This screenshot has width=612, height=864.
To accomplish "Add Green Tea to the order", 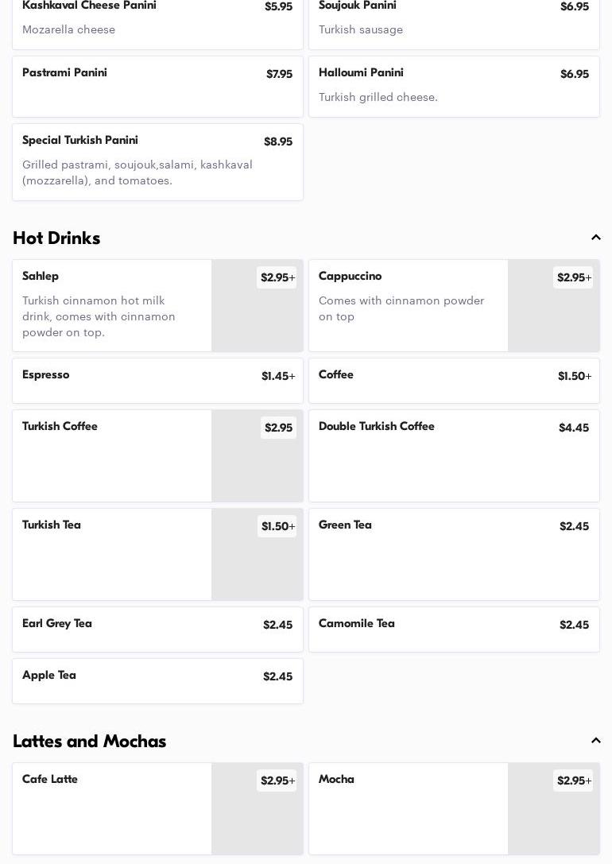I will pyautogui.click(x=454, y=554).
